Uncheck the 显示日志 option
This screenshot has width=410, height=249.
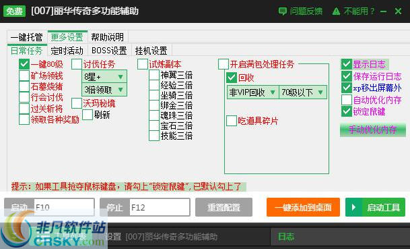tap(347, 64)
